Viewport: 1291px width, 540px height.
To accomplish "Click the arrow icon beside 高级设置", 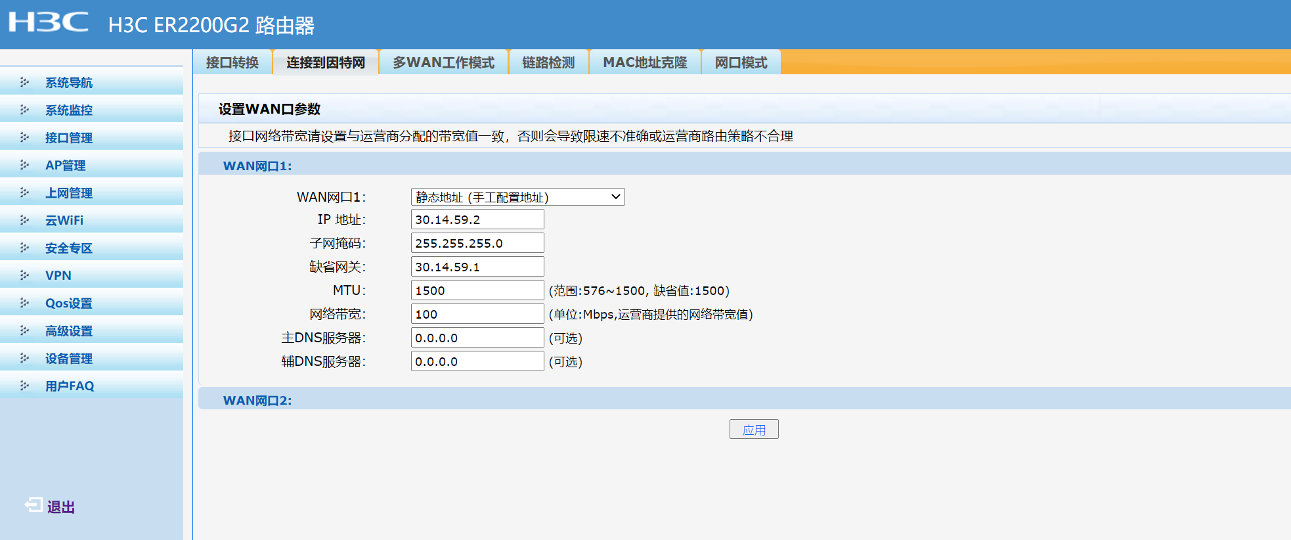I will pyautogui.click(x=25, y=330).
